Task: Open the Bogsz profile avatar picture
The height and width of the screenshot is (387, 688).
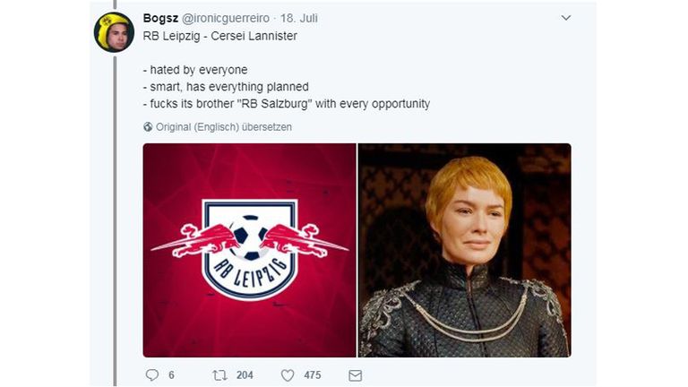Action: click(x=114, y=32)
